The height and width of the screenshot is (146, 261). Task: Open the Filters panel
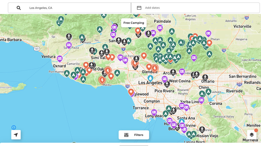coord(134,135)
